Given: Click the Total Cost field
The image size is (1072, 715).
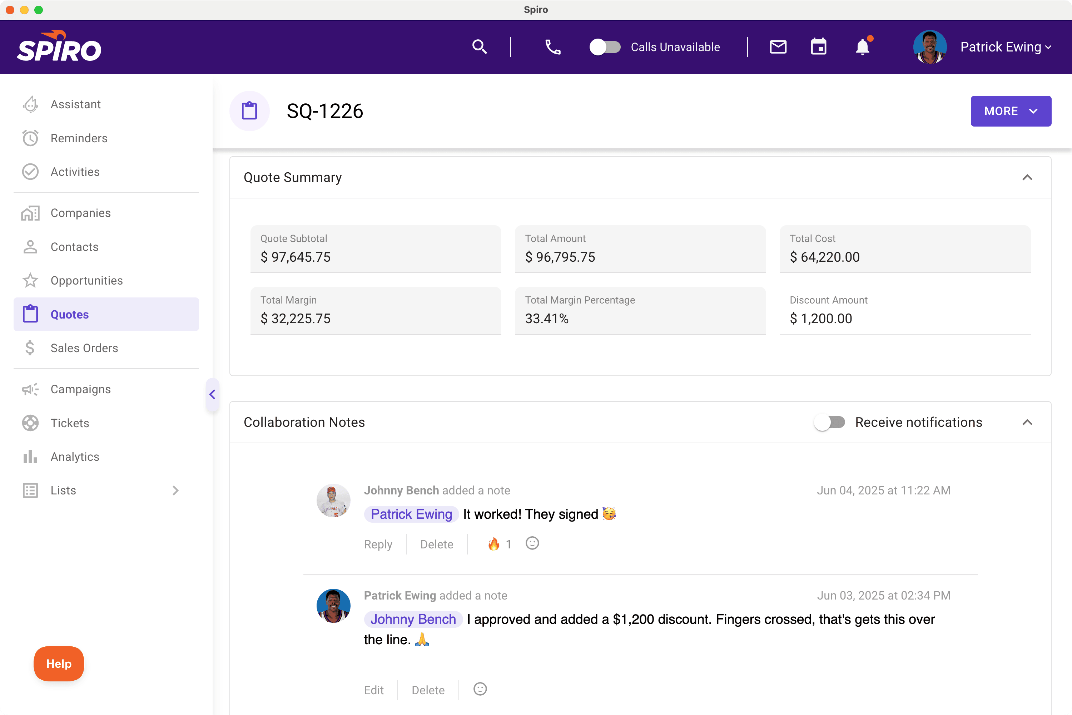Looking at the screenshot, I should 905,249.
